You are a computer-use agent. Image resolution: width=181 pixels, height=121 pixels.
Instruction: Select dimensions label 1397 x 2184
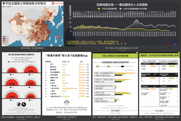(159, 119)
